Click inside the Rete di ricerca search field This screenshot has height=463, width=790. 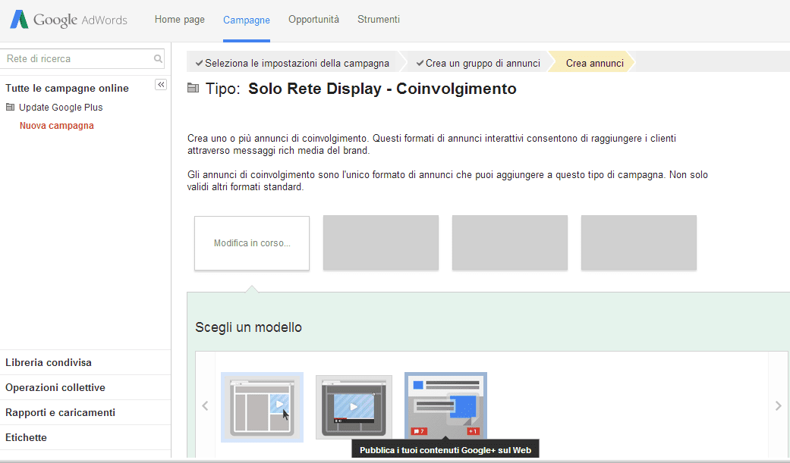[76, 58]
